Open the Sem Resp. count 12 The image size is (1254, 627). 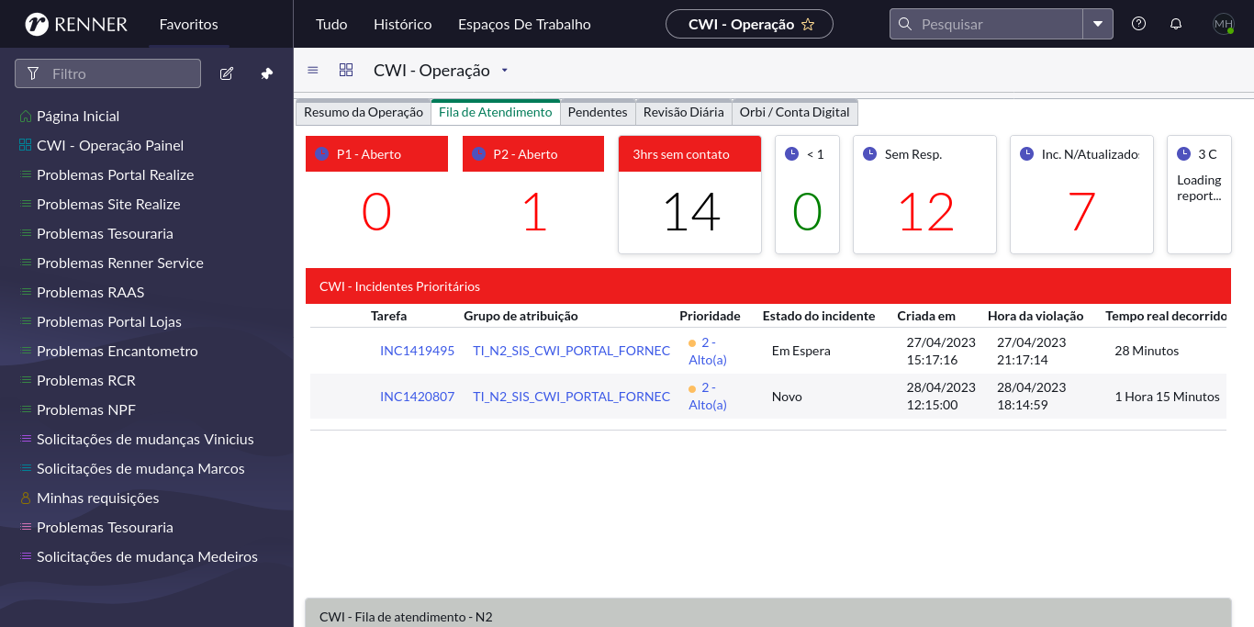(926, 212)
